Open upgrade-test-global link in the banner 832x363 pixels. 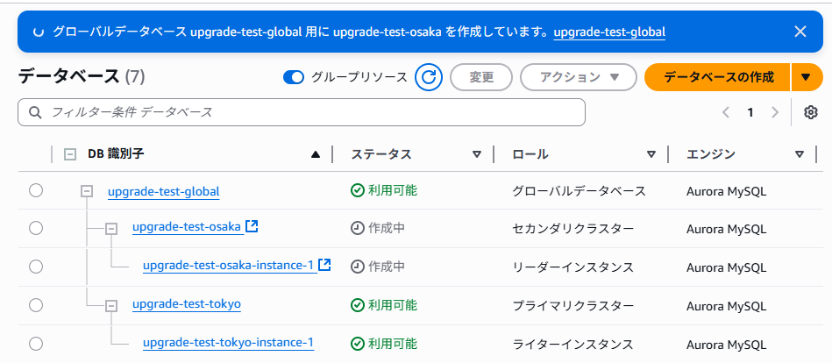click(609, 32)
